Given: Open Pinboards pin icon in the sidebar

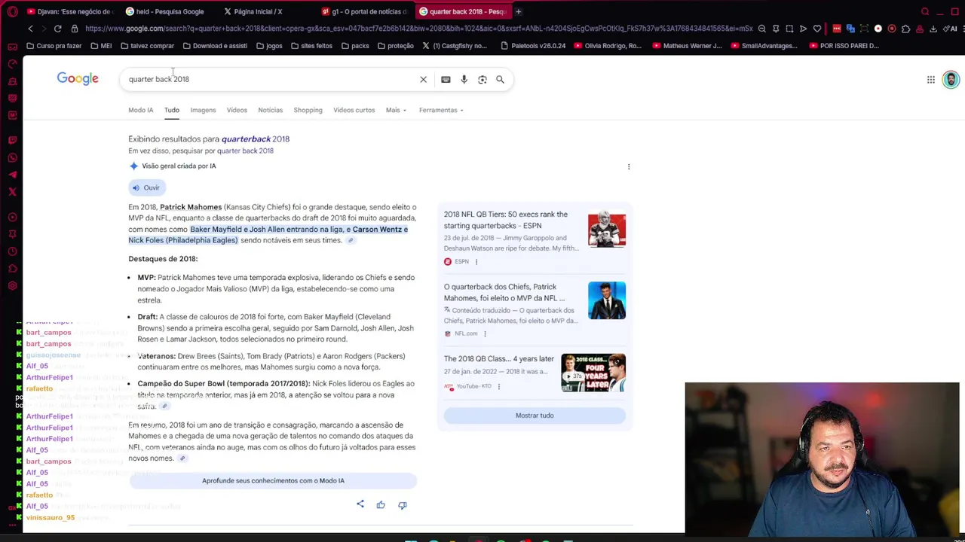Looking at the screenshot, I should pyautogui.click(x=12, y=234).
